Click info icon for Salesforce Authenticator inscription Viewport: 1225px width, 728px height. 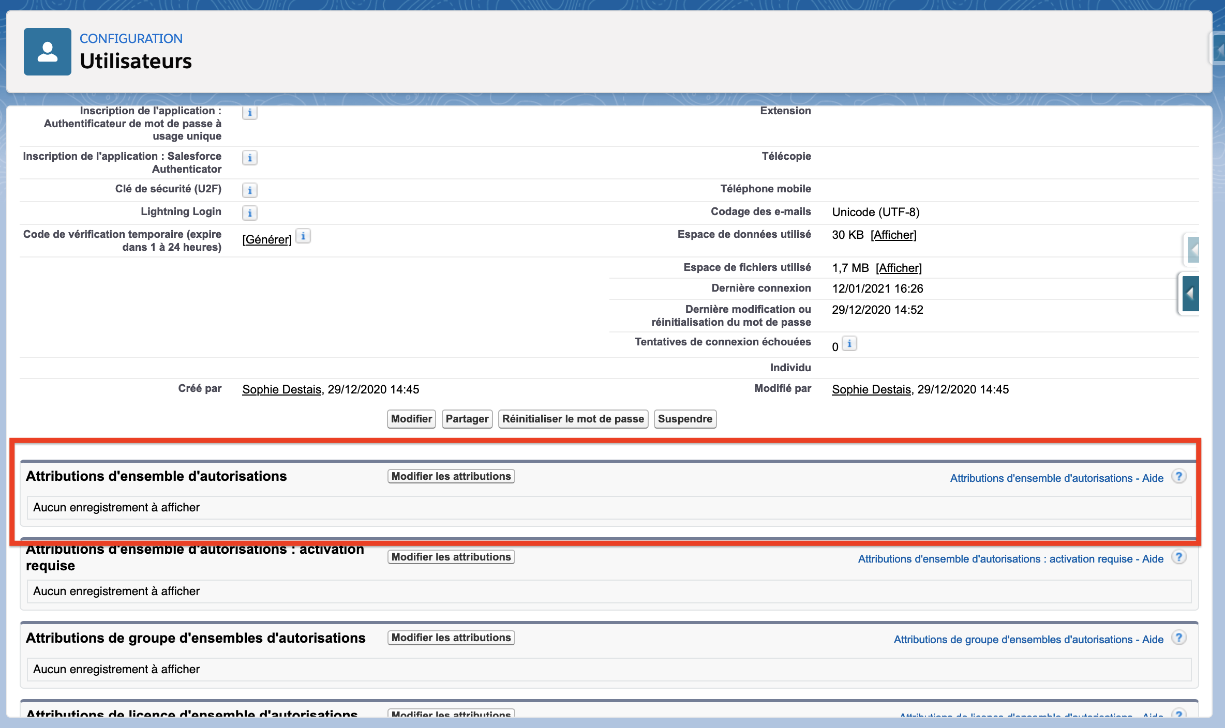[x=249, y=158]
